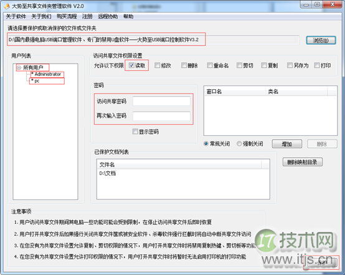Image resolution: width=345 pixels, height=275 pixels.
Task: Open the 远程协助 menu
Action: tap(108, 16)
